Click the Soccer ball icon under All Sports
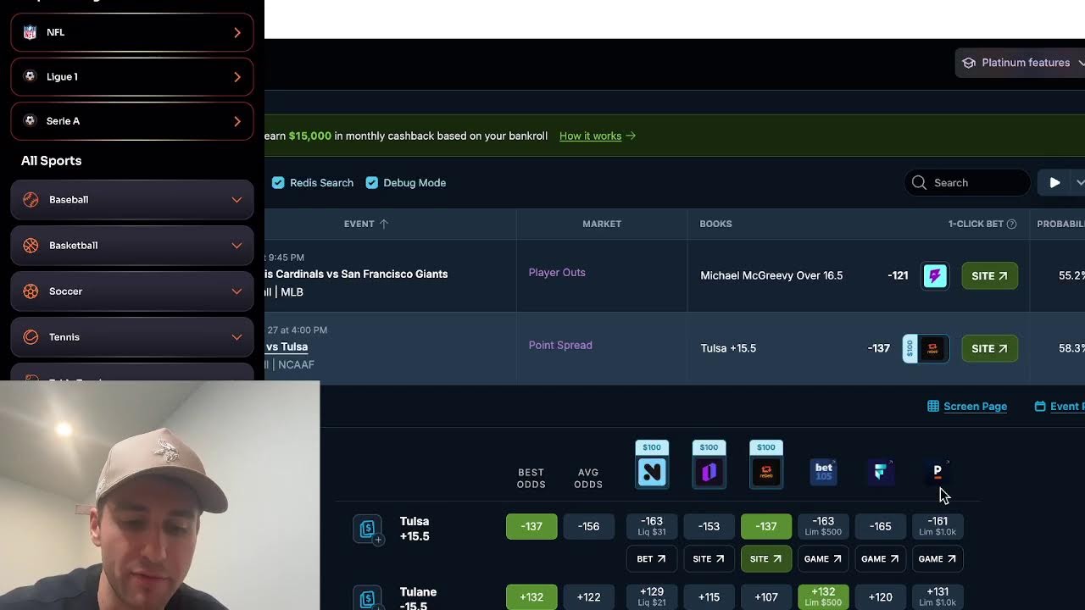 pyautogui.click(x=31, y=291)
